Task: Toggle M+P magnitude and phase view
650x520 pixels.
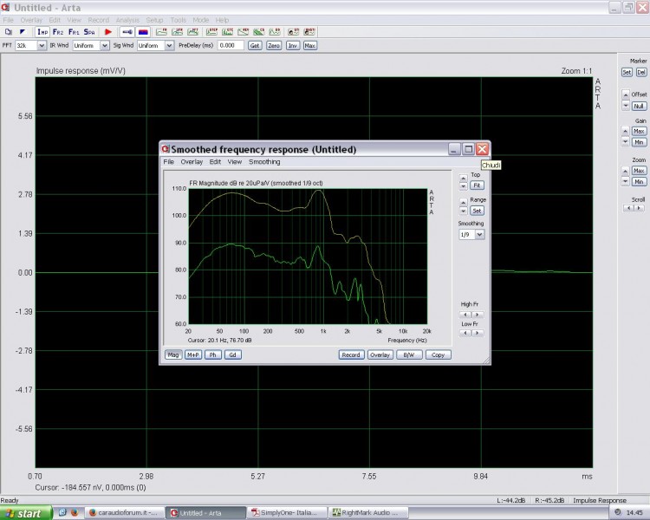Action: tap(193, 355)
